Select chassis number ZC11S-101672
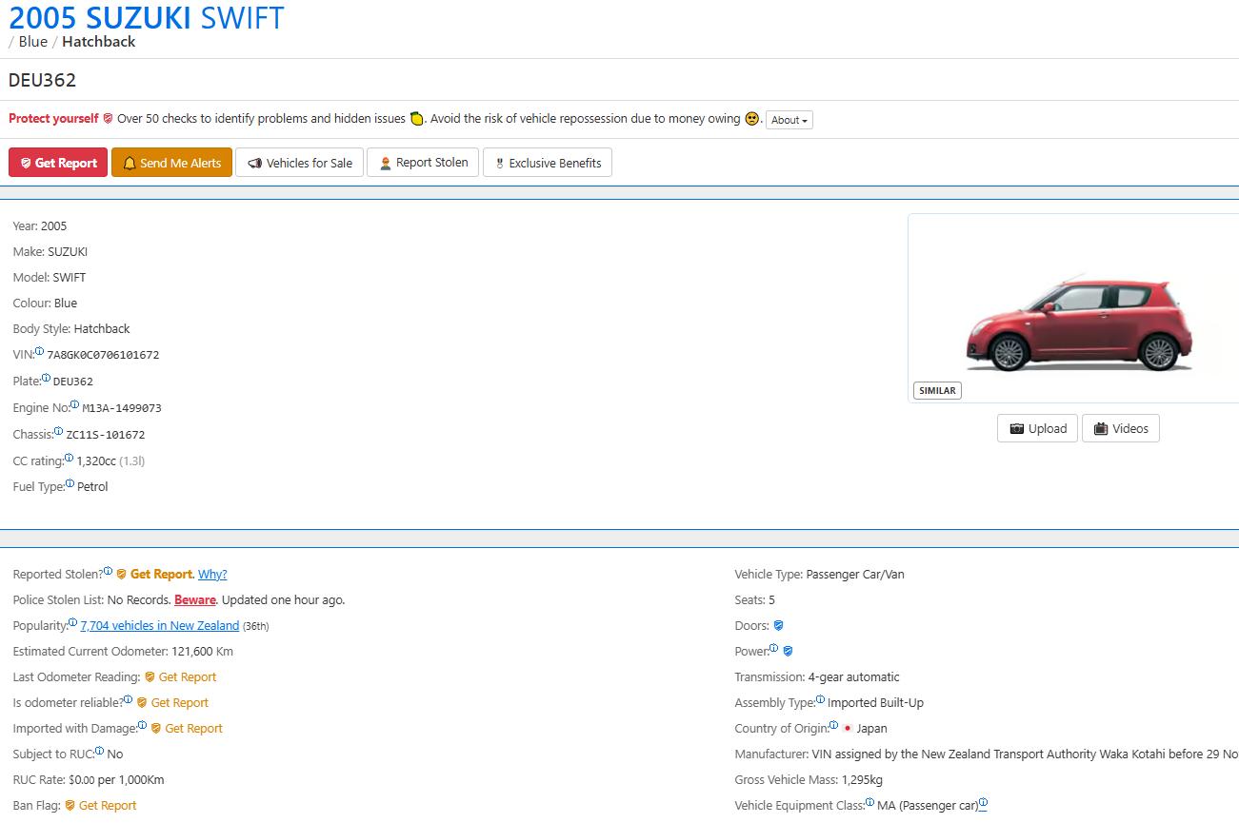1239x823 pixels. click(x=105, y=435)
